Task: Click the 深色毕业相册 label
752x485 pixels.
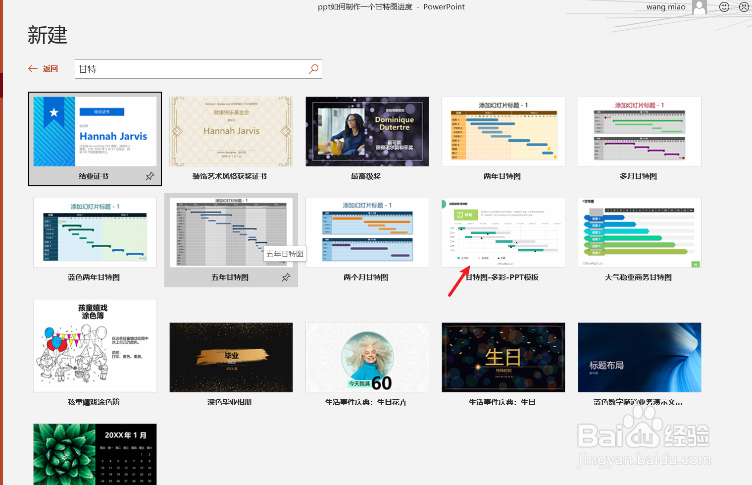Action: pyautogui.click(x=230, y=402)
